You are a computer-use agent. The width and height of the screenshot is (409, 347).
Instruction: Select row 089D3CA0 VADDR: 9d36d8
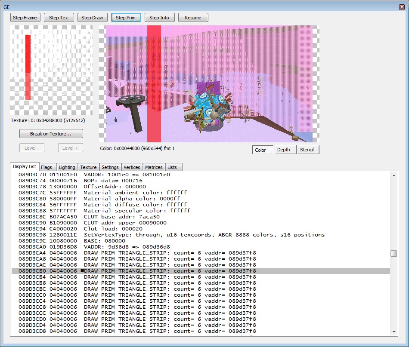click(201, 247)
